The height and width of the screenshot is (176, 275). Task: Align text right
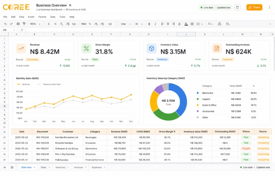[x=173, y=24]
